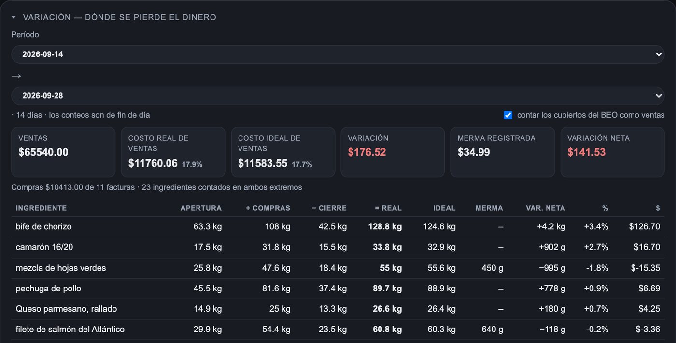The width and height of the screenshot is (676, 343).
Task: Click the $16.70 value for camarón
Action: pyautogui.click(x=647, y=247)
